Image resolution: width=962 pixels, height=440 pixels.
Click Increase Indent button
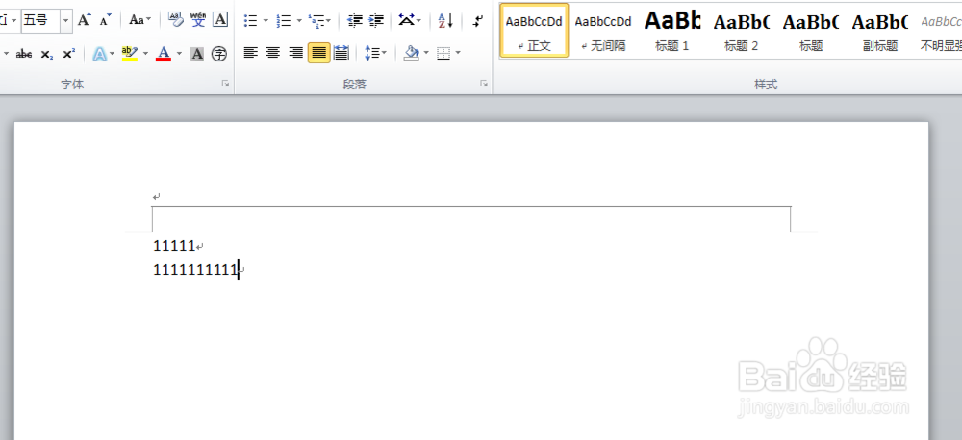pos(377,21)
